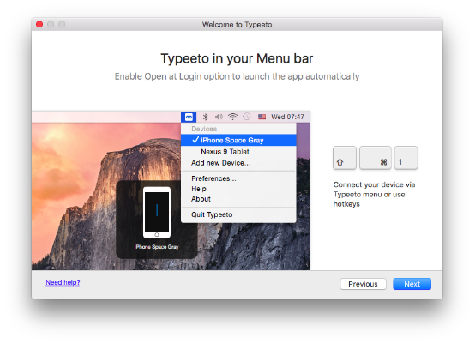
Task: Click the number 1 key
Action: tap(406, 158)
